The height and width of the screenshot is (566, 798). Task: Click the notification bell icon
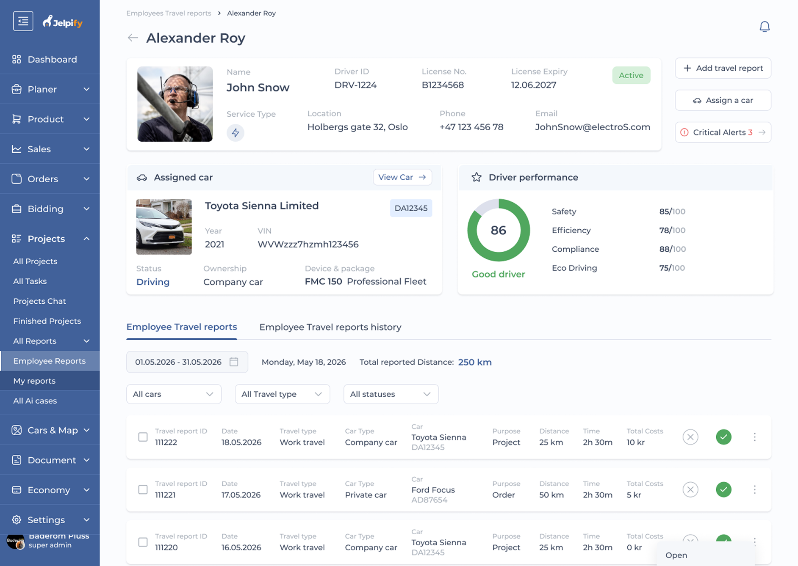[764, 27]
